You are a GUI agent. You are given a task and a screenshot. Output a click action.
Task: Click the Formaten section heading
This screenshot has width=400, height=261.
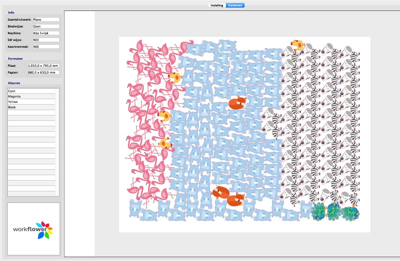tap(15, 59)
